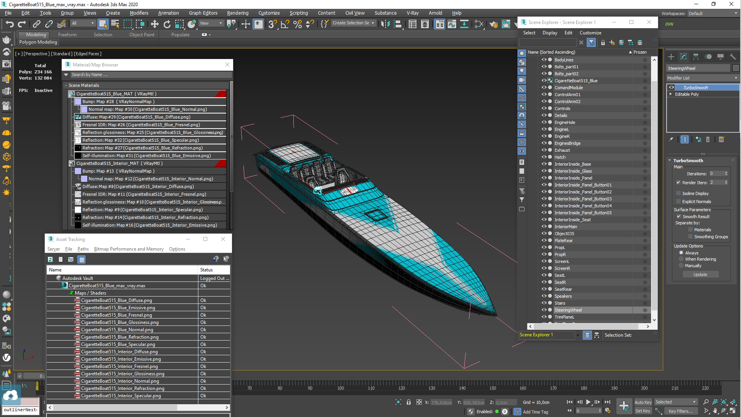The width and height of the screenshot is (741, 417).
Task: Click the Mirror tool icon
Action: pyautogui.click(x=385, y=24)
